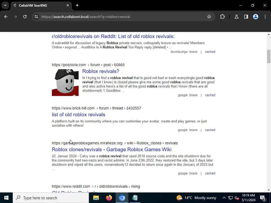The height and width of the screenshot is (203, 271).
Task: Go forward to next page
Action: pos(15,17)
